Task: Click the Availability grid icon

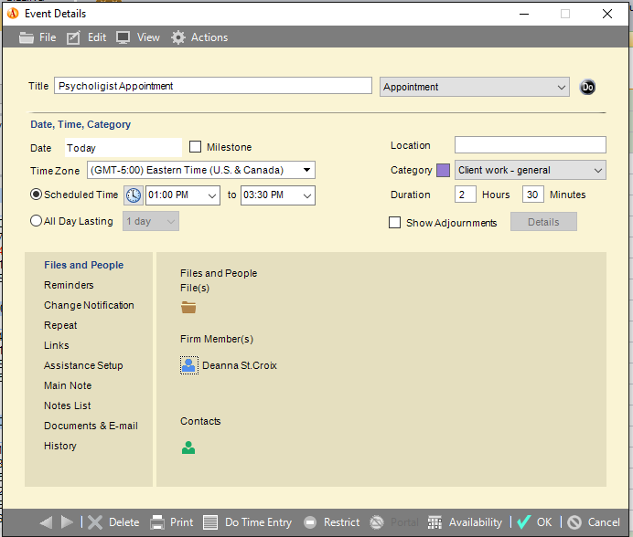Action: click(435, 522)
